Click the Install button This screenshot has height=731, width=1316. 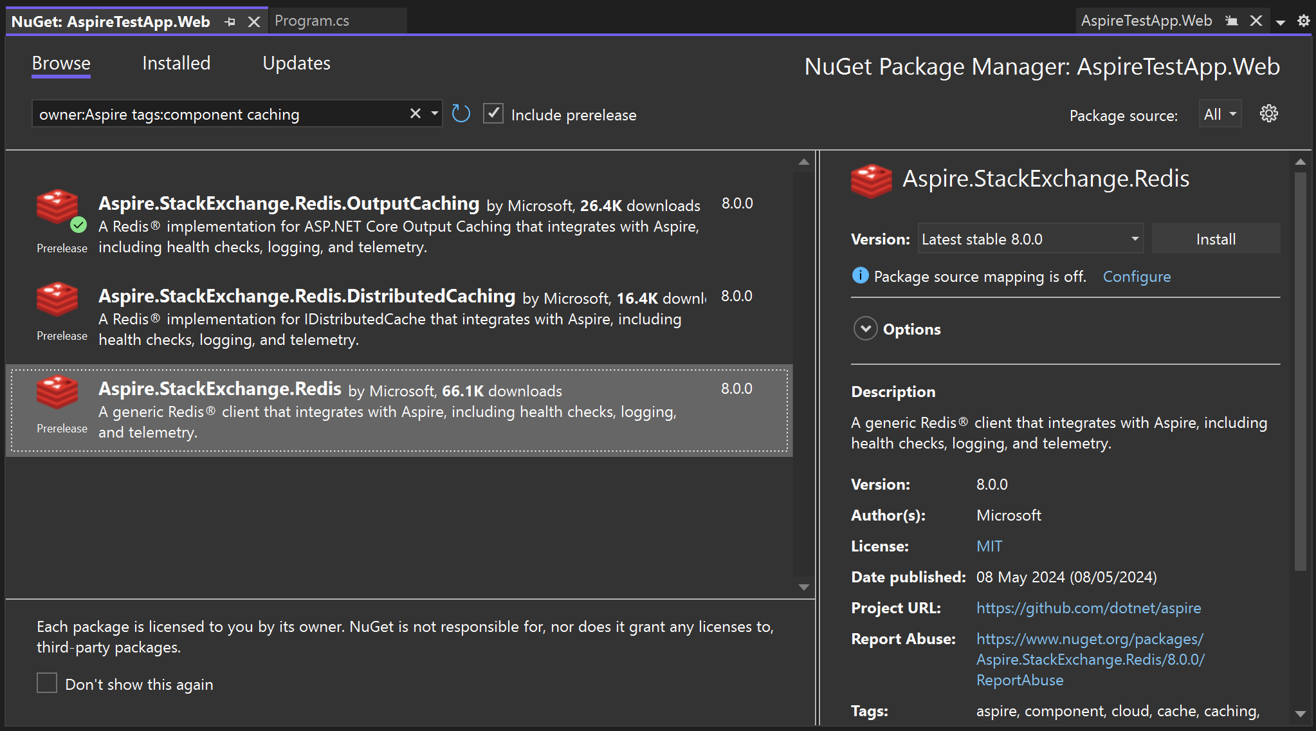coord(1215,239)
